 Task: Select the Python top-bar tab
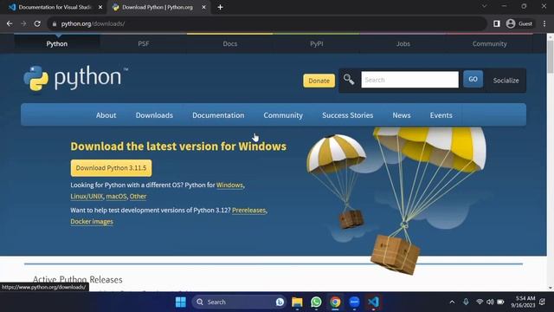tap(57, 44)
